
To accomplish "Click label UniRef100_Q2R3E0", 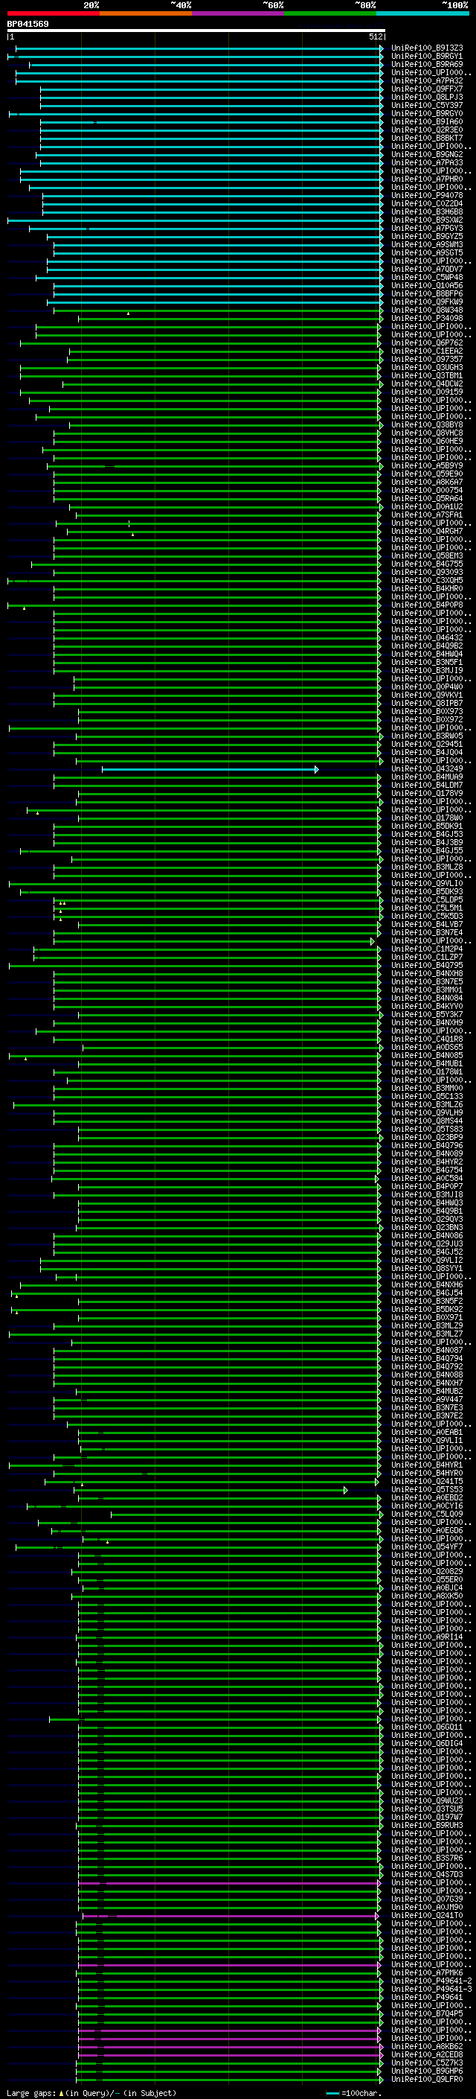I will click(x=427, y=130).
